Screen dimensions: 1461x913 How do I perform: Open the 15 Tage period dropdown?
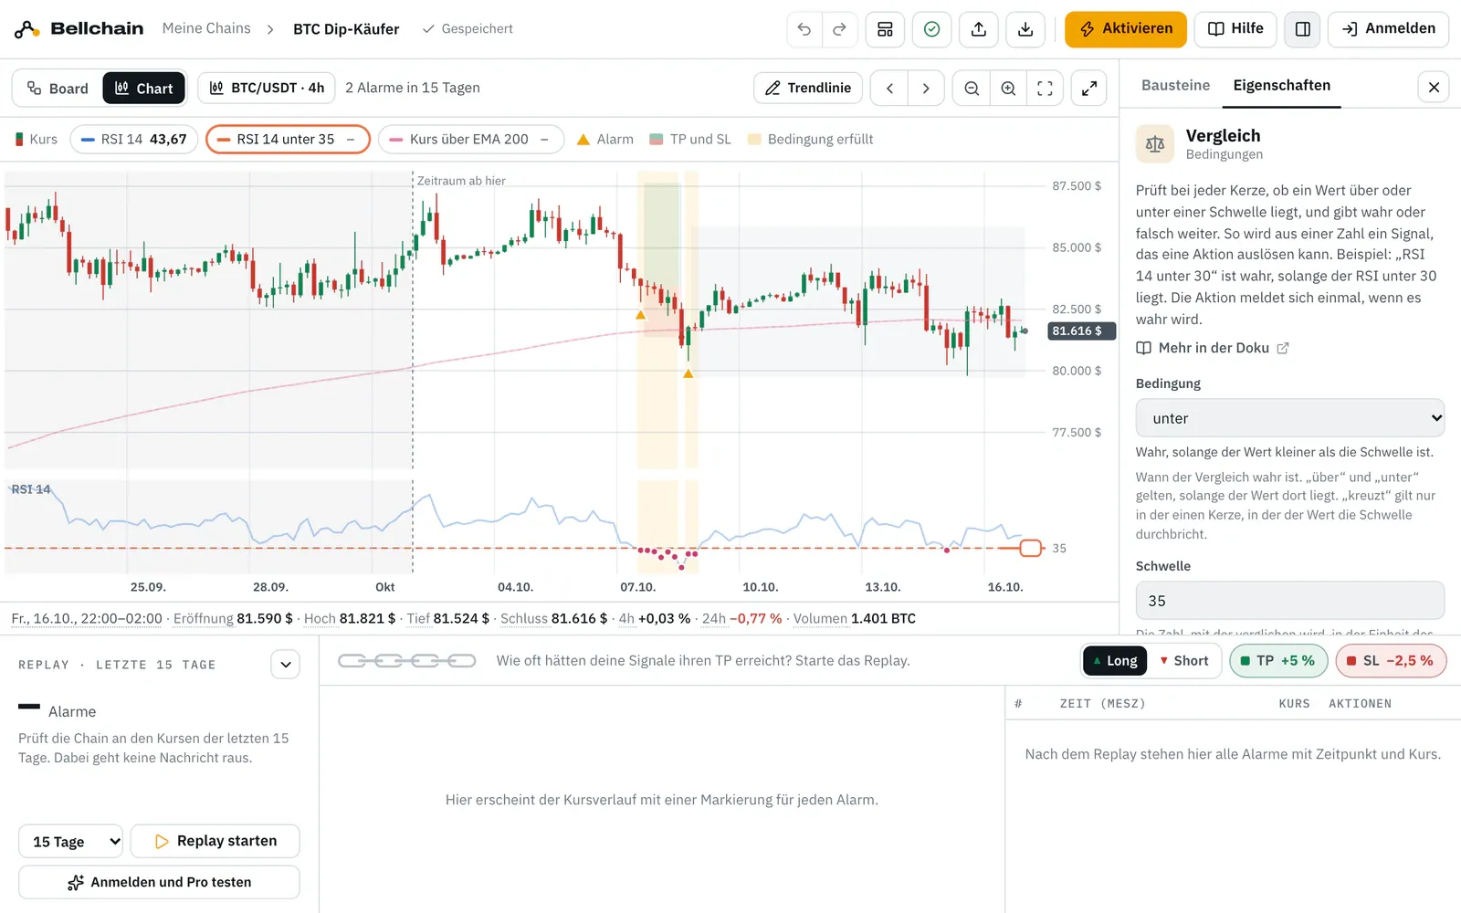click(70, 841)
